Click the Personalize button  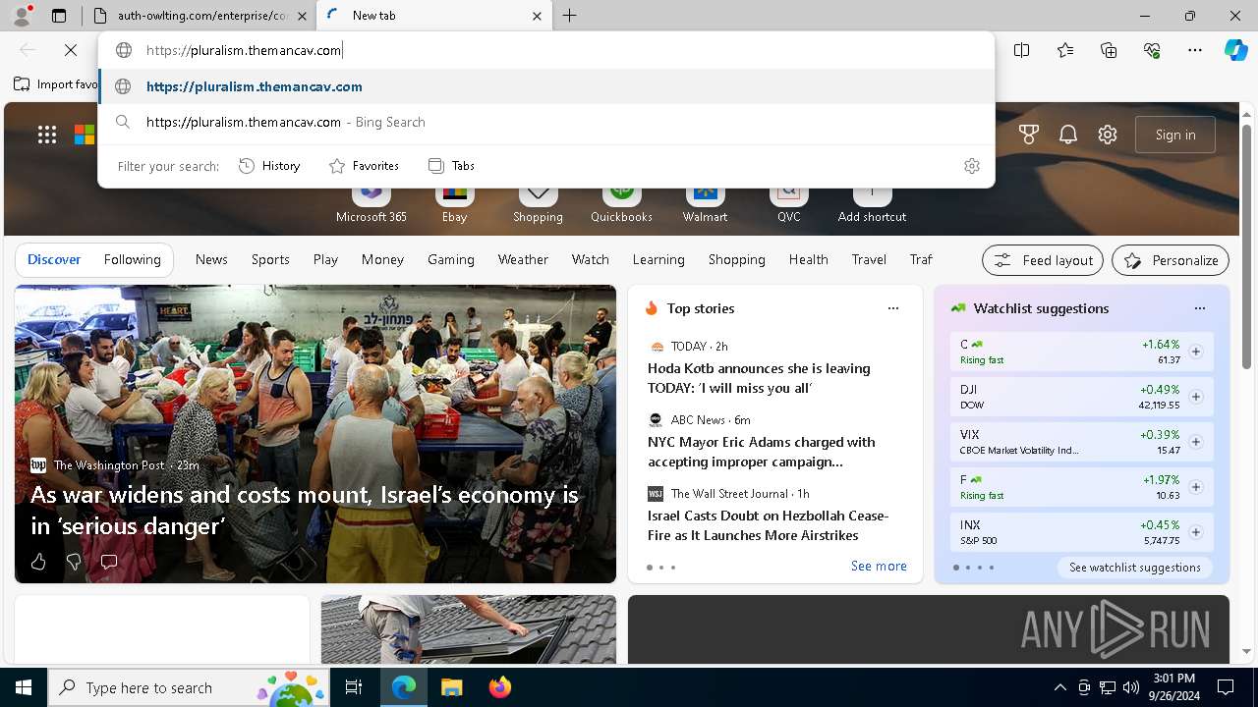1171,260
